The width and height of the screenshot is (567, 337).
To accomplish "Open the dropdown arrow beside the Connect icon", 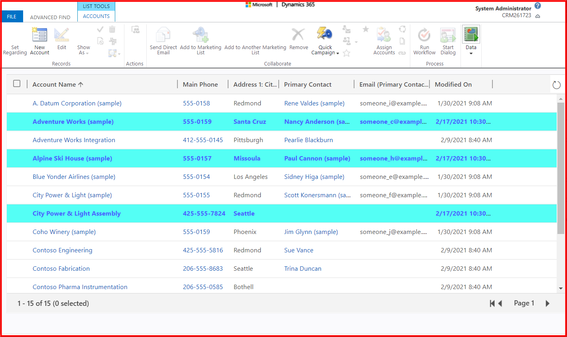I will pyautogui.click(x=356, y=42).
